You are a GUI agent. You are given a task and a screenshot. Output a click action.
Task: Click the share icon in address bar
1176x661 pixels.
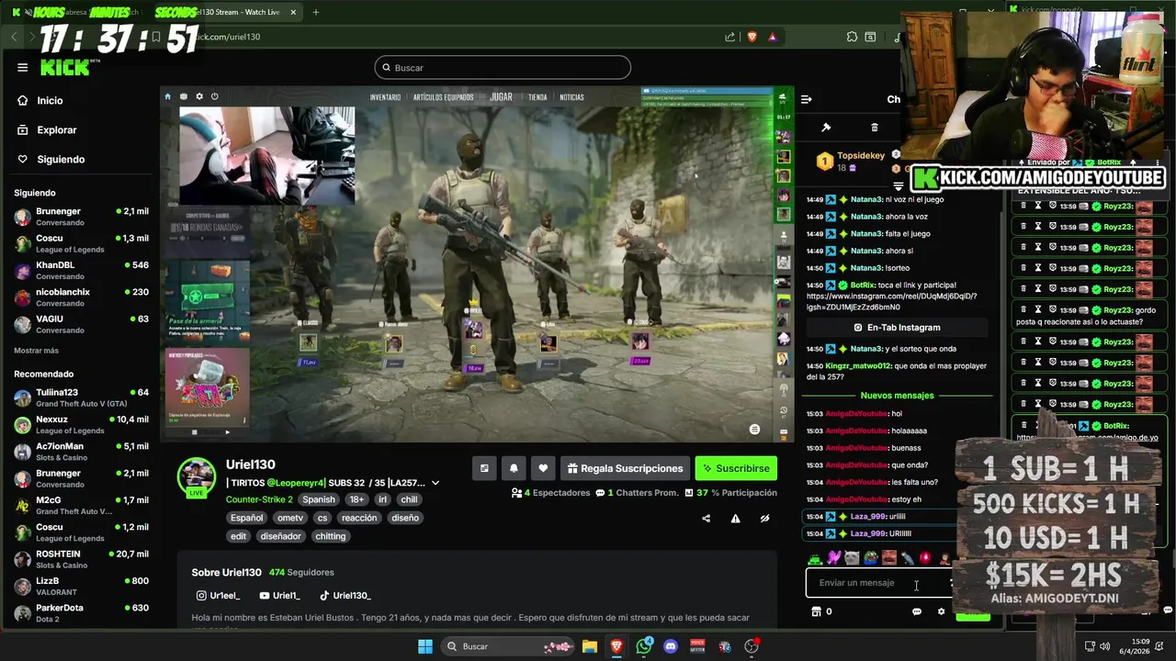pos(729,37)
